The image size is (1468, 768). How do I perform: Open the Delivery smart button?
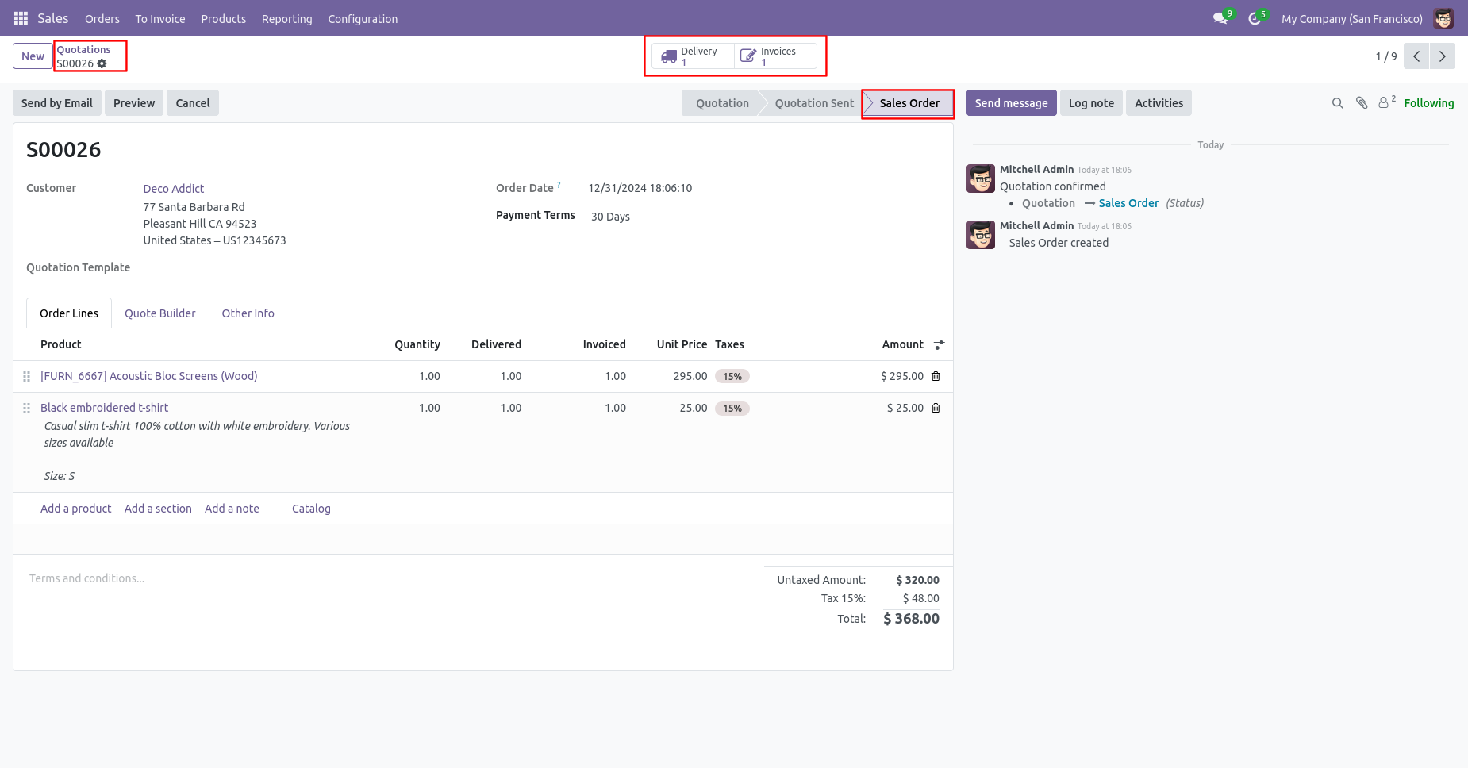[x=693, y=56]
